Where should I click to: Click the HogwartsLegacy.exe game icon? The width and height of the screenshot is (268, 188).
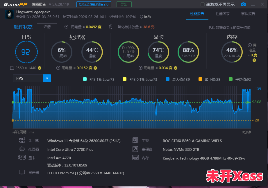(x=10, y=14)
